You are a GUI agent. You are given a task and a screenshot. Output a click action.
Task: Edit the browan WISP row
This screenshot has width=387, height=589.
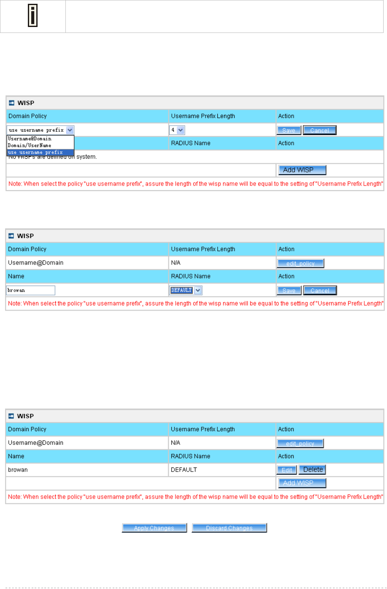pos(287,470)
